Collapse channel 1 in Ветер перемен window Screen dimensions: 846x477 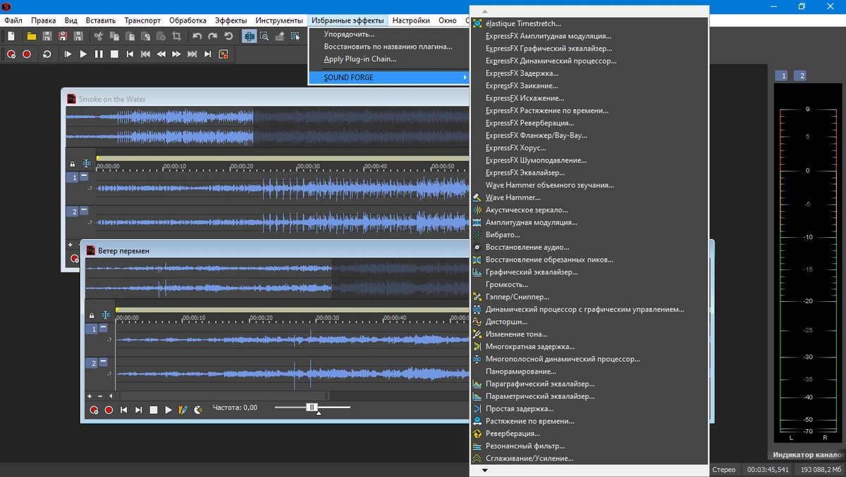pyautogui.click(x=104, y=328)
